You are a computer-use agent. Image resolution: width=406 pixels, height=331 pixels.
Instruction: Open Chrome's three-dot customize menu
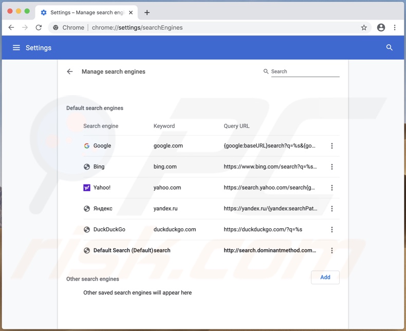[395, 28]
